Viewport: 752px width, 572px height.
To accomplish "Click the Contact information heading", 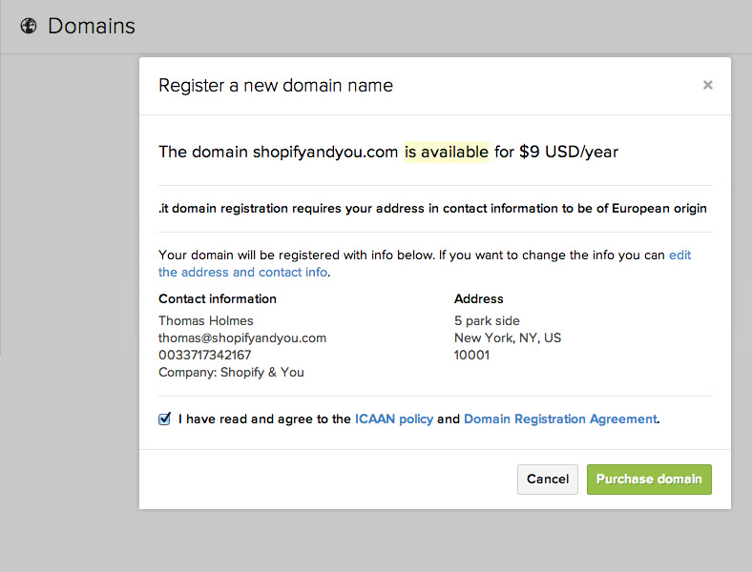I will 218,299.
